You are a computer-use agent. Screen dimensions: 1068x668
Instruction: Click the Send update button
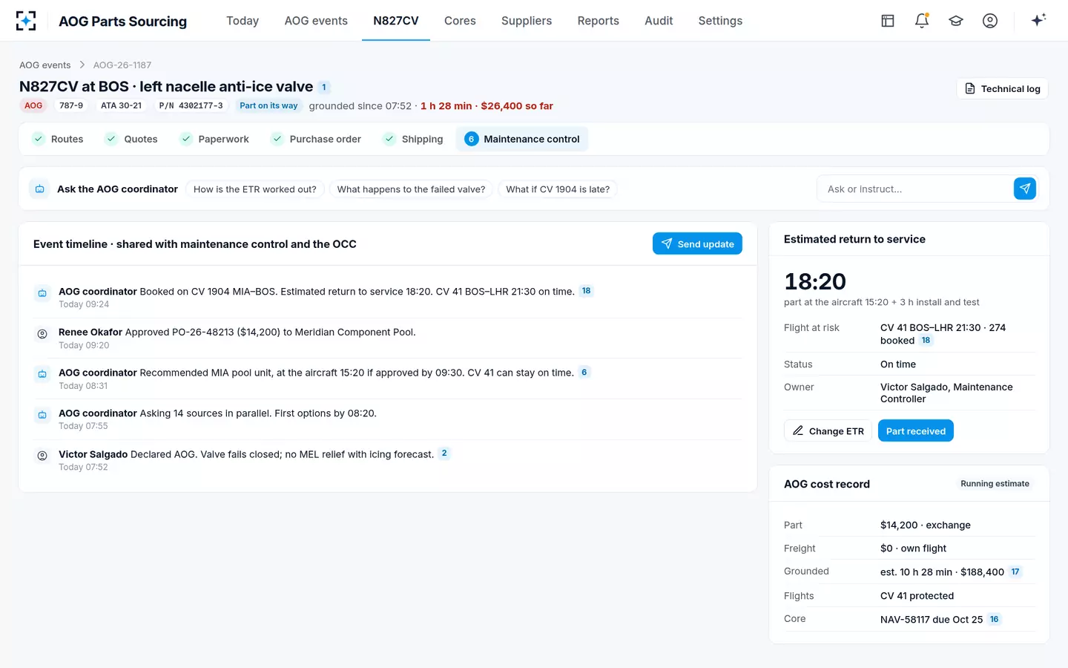click(x=697, y=243)
